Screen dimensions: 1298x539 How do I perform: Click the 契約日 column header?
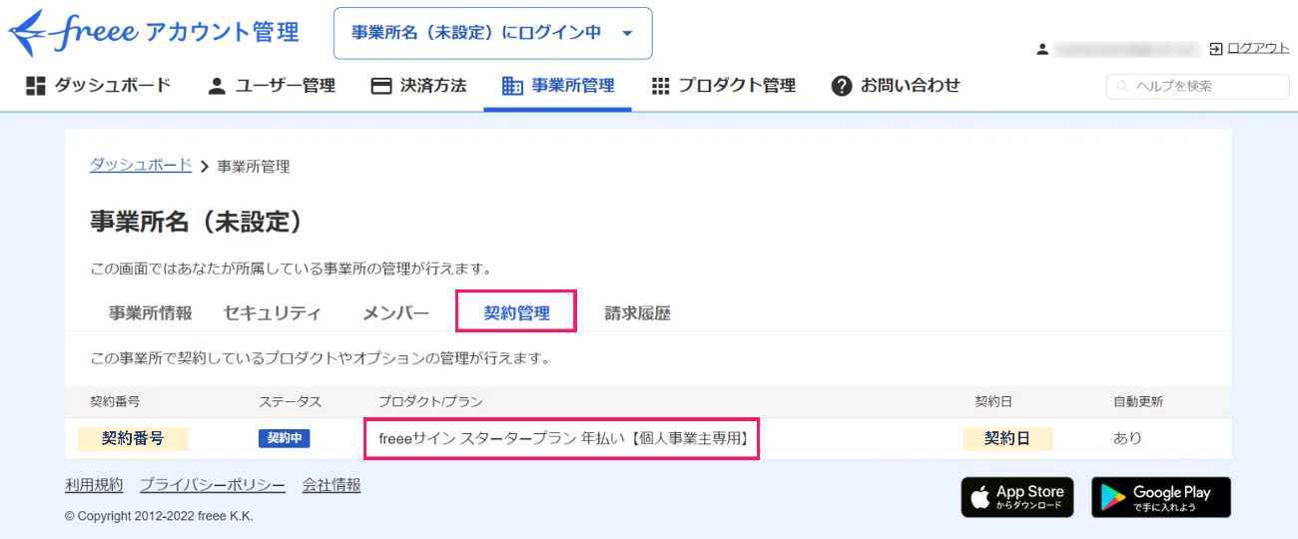click(993, 401)
